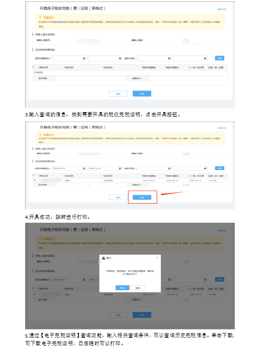This screenshot has height=350, width=264.
Task: Close the 提示 dialog with its X
Action: click(157, 258)
